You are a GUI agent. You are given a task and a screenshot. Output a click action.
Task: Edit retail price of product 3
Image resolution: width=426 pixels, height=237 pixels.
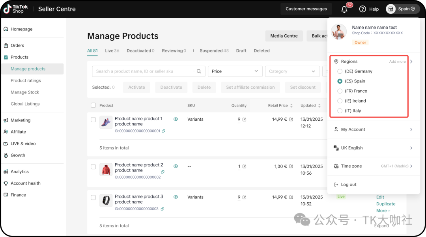point(291,197)
